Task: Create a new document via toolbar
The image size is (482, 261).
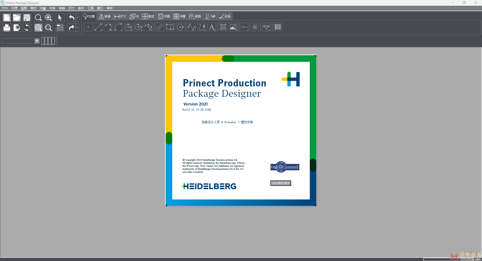Action: click(7, 18)
